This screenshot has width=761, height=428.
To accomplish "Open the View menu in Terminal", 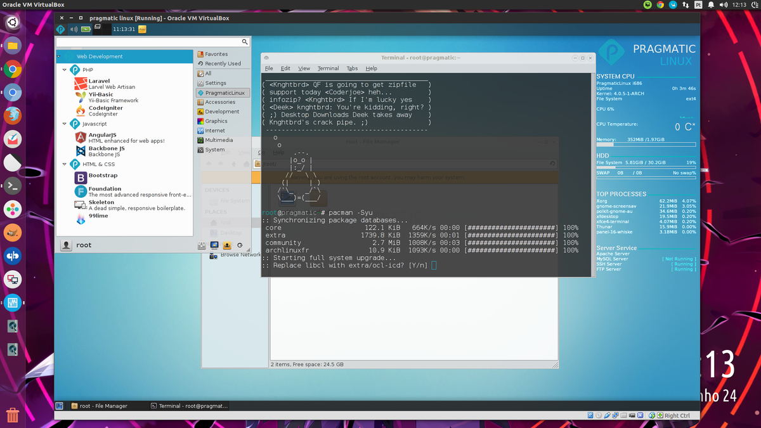I will pyautogui.click(x=304, y=68).
